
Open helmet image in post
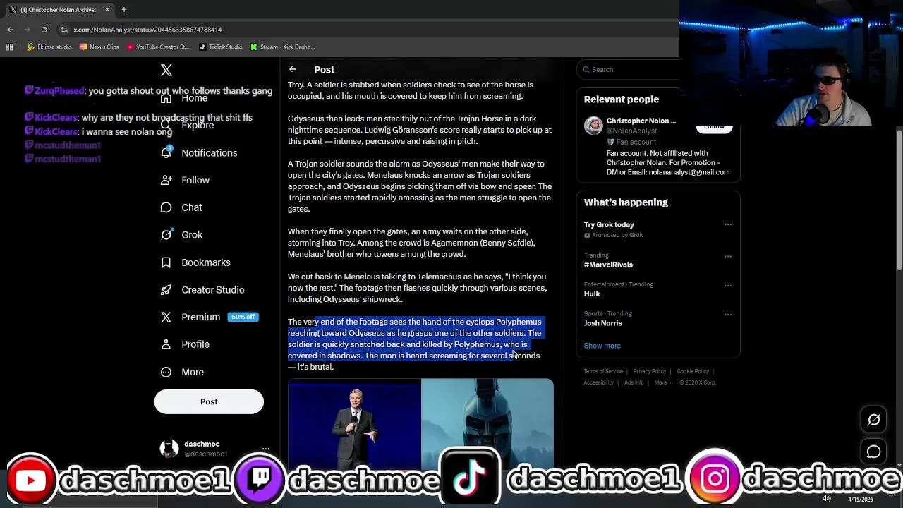pyautogui.click(x=487, y=424)
